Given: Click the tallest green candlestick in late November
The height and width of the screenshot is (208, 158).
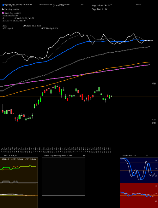Looking at the screenshot, I should coord(99,89).
